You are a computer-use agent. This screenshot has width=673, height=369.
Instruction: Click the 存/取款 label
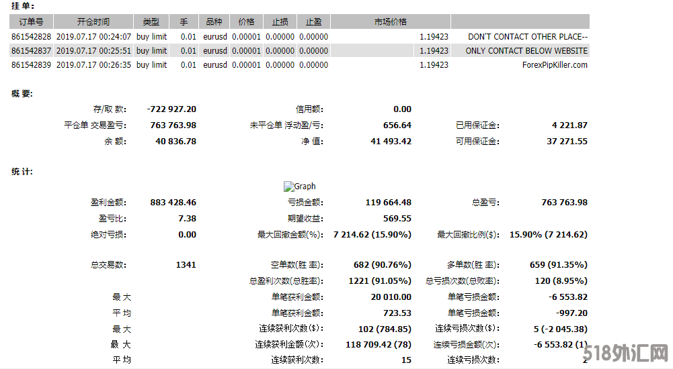tap(110, 109)
